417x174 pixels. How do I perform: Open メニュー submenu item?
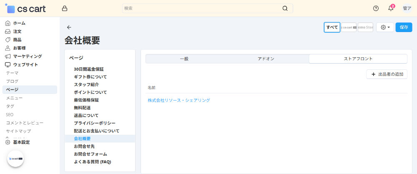(14, 98)
